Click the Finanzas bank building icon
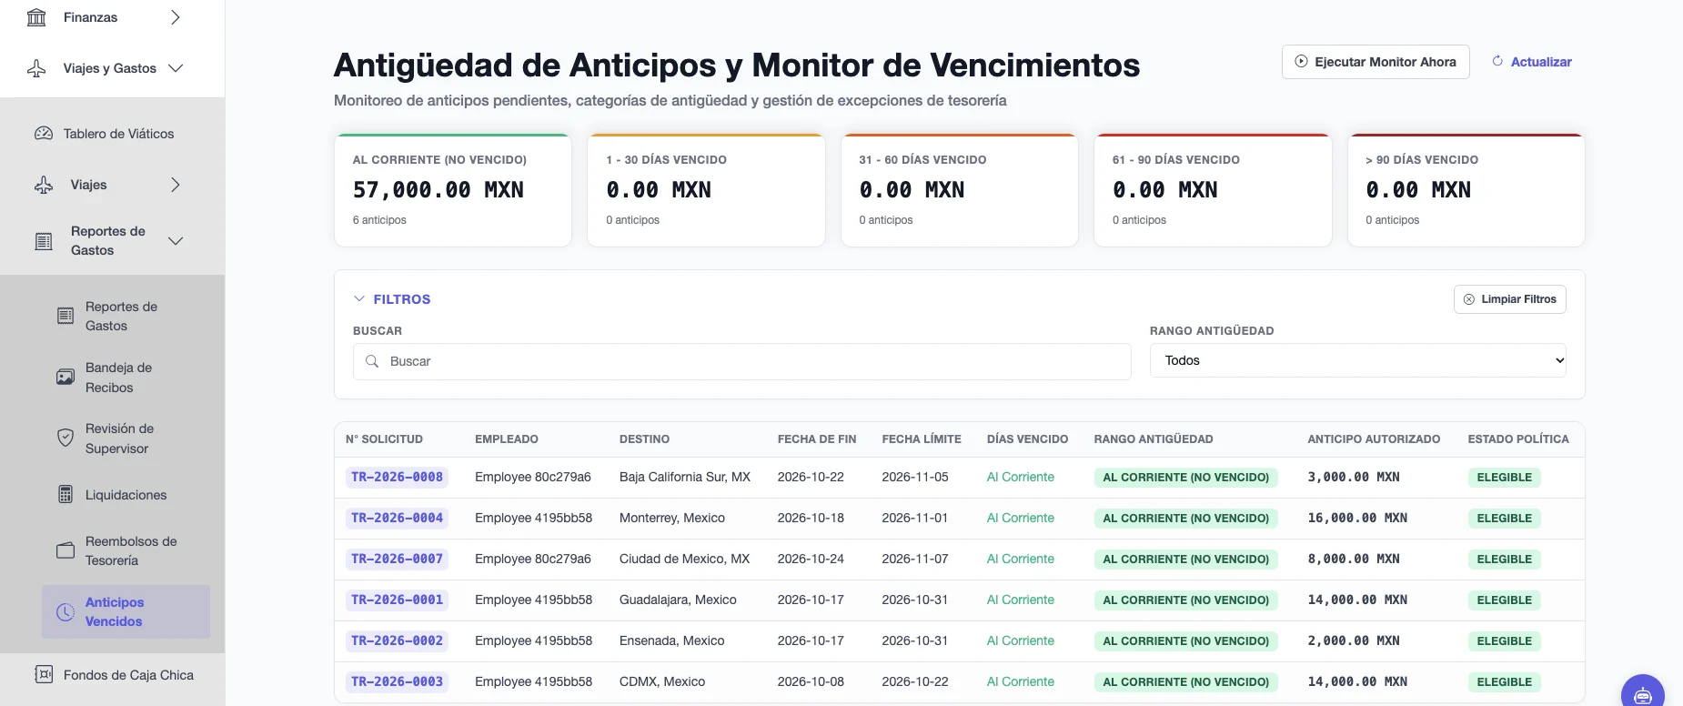Image resolution: width=1683 pixels, height=706 pixels. click(x=36, y=17)
